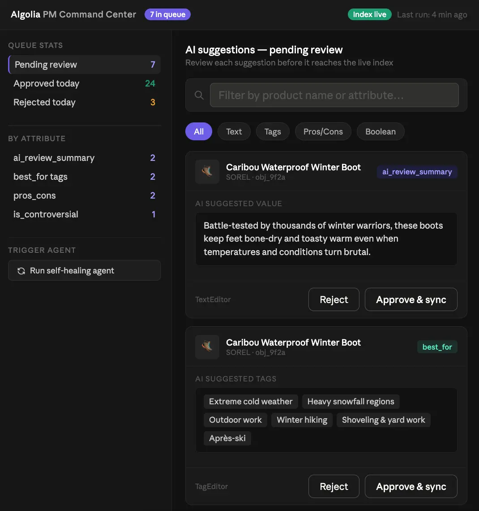This screenshot has width=479, height=511.
Task: Show only Pros/Cons suggestions
Action: [323, 132]
